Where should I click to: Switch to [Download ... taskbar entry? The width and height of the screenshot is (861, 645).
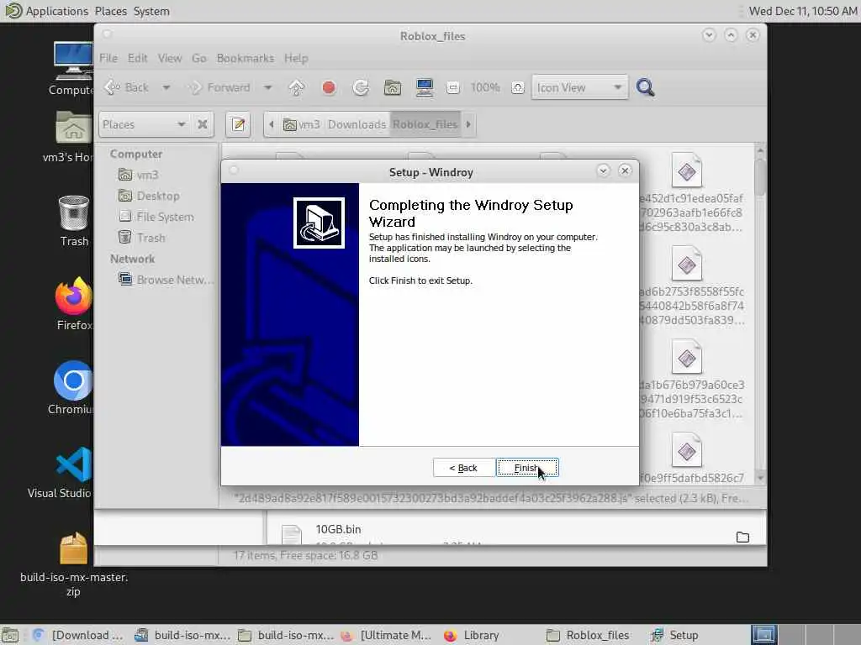coord(78,635)
